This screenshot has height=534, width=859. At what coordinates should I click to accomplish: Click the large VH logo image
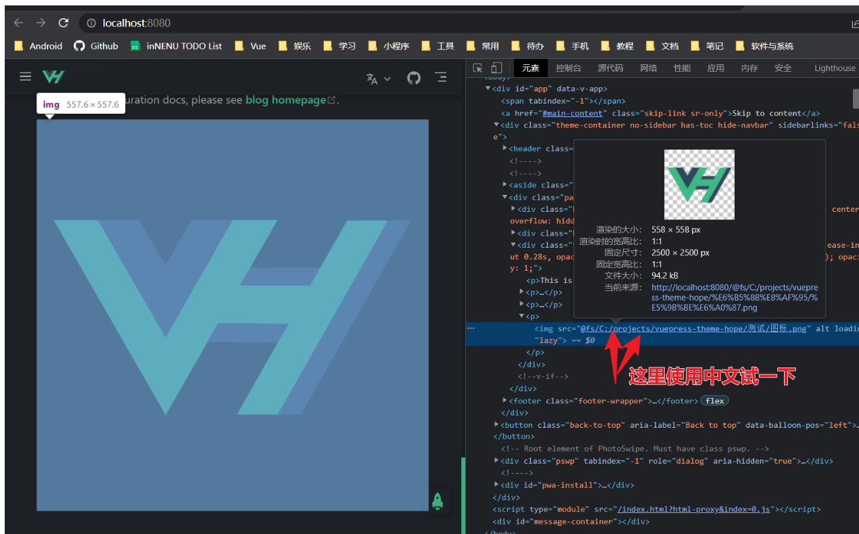[x=233, y=315]
